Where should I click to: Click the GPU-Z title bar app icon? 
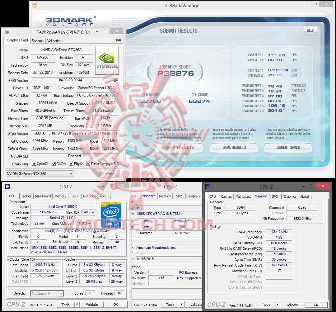click(7, 32)
